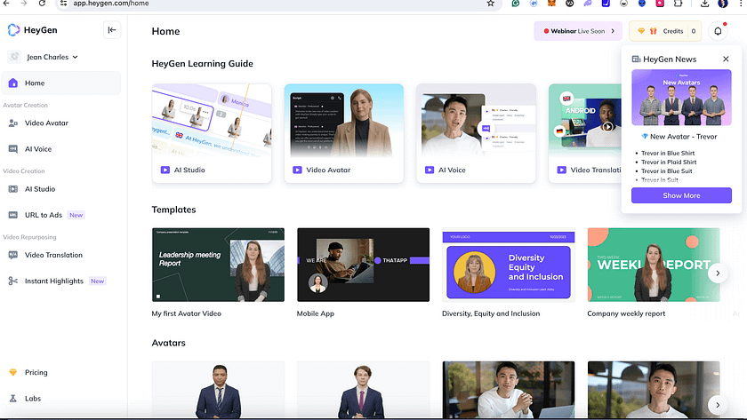Screen dimensions: 747x420
Task: Open the notifications bell
Action: tap(719, 31)
